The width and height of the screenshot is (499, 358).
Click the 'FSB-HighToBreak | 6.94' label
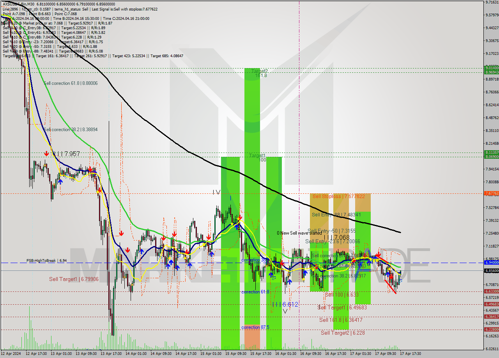pyautogui.click(x=47, y=261)
